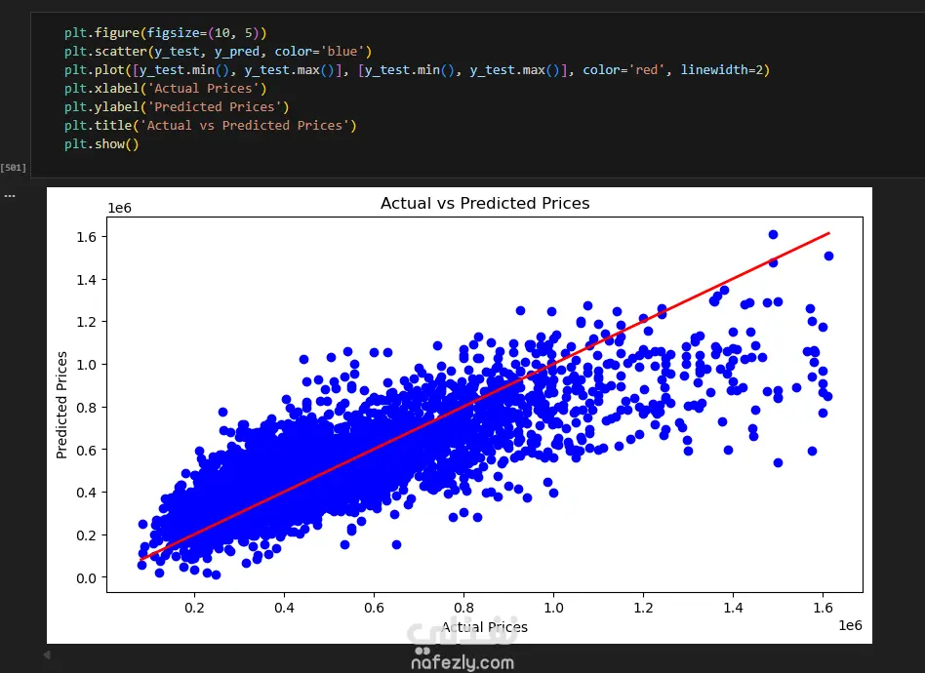This screenshot has width=925, height=673.
Task: Click the plt.show() line
Action: 101,144
